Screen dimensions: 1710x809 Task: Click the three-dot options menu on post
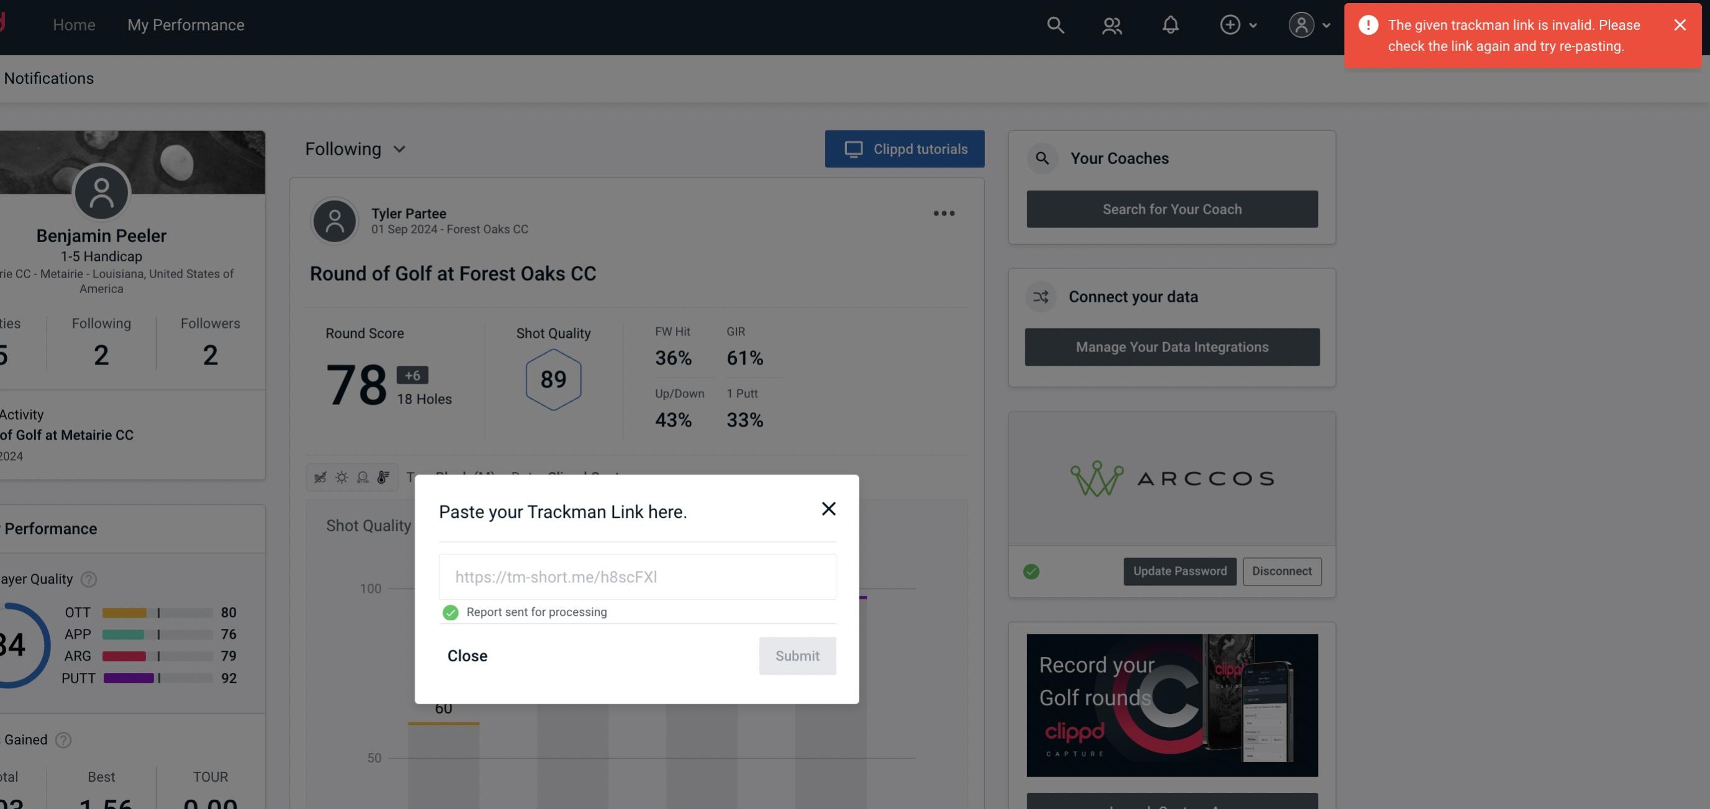pos(943,214)
